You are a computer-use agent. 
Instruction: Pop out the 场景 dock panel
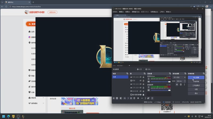(x=127, y=74)
